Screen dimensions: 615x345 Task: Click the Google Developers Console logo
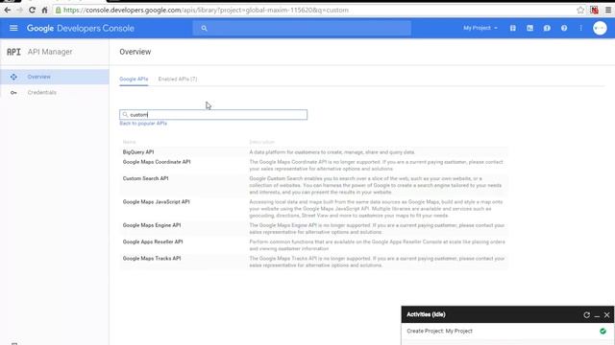pyautogui.click(x=81, y=28)
